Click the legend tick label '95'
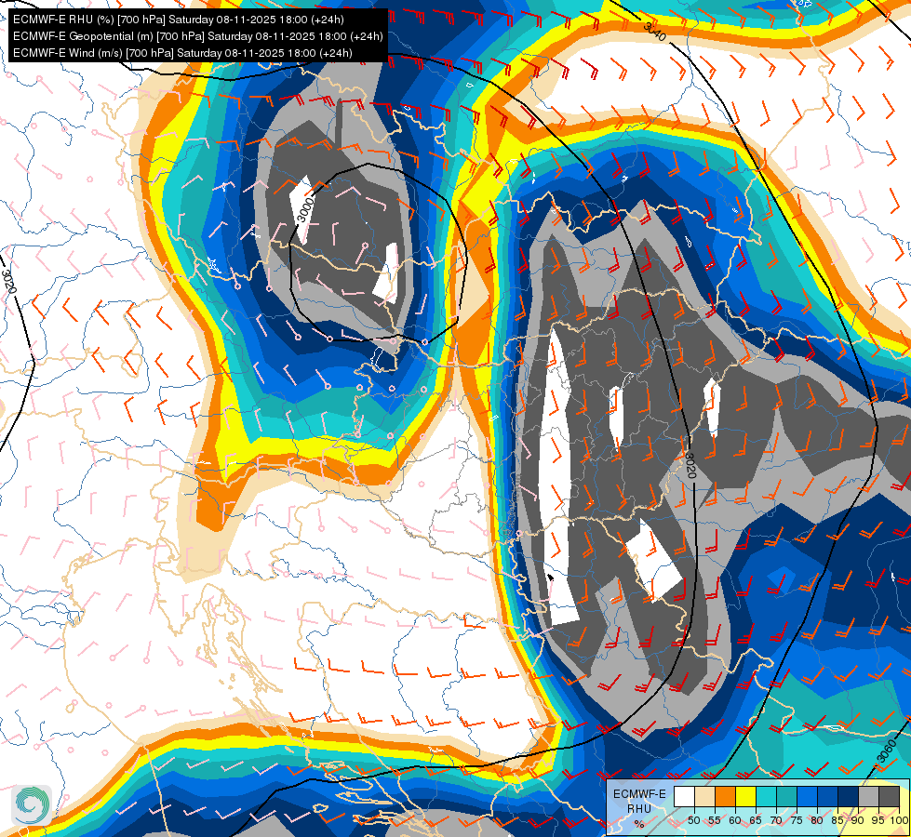Viewport: 911px width, 837px height. [x=878, y=820]
